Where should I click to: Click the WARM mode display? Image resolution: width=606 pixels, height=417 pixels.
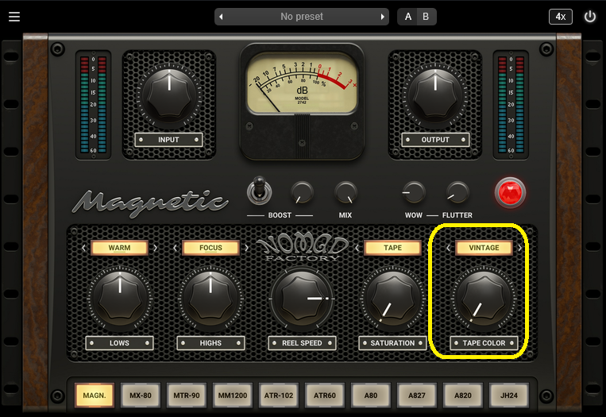pyautogui.click(x=119, y=248)
